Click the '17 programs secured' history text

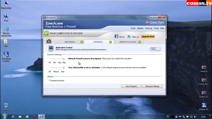point(56,81)
